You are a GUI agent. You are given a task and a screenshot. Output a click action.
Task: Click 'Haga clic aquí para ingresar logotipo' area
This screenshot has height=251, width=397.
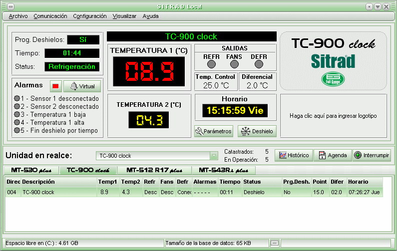click(x=333, y=116)
